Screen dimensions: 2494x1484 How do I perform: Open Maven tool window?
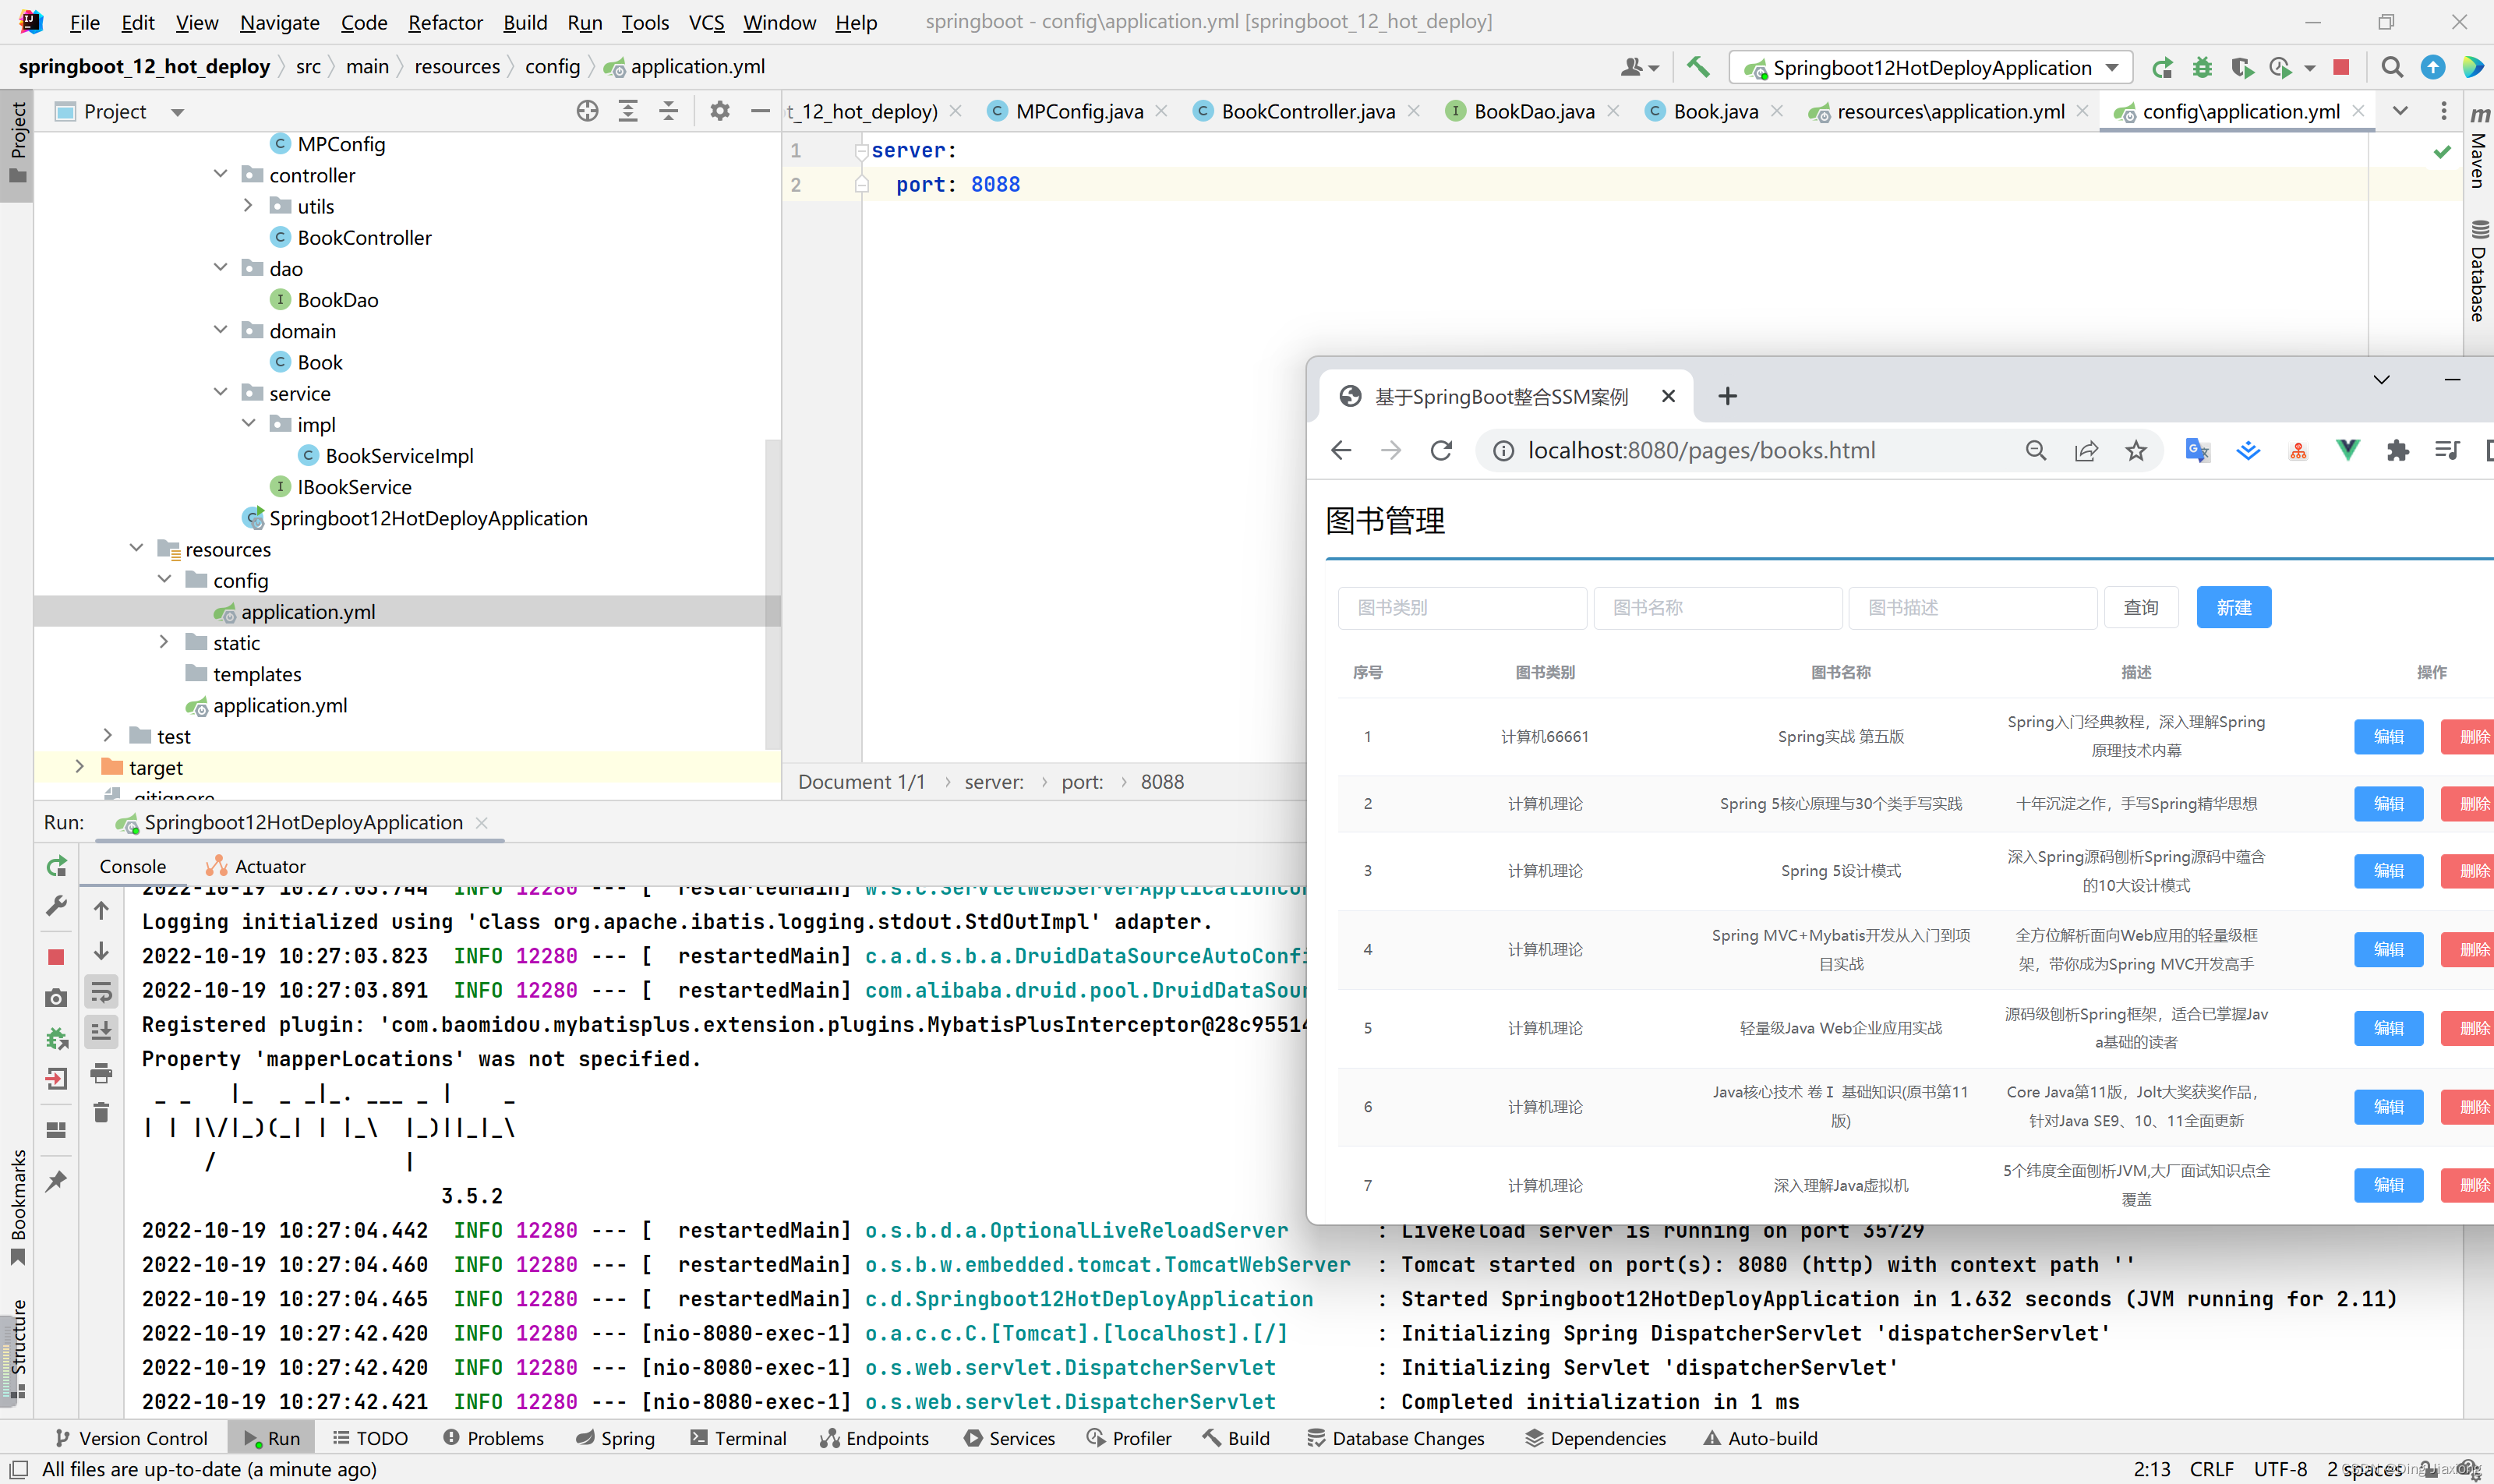click(x=2478, y=147)
